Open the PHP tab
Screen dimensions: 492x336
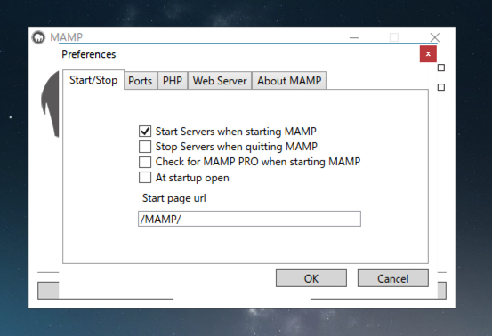(173, 81)
